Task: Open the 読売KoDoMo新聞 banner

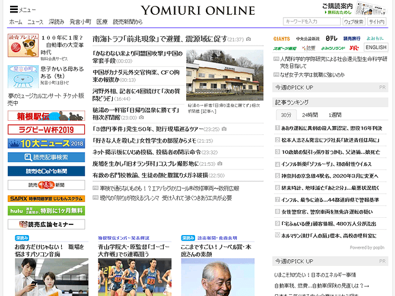Action: pyautogui.click(x=46, y=171)
